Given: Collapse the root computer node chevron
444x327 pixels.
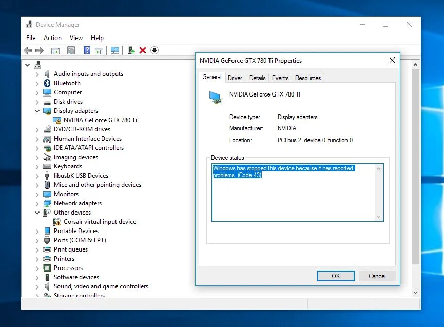Looking at the screenshot, I should 28,65.
